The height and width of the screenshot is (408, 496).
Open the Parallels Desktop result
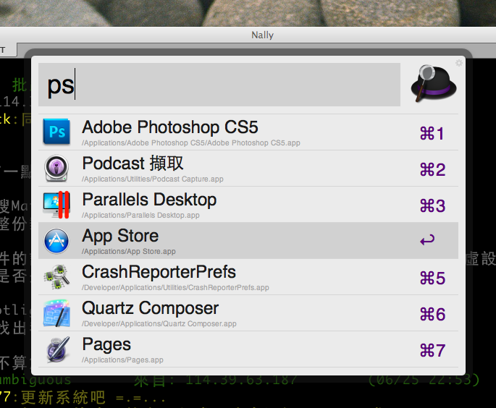[248, 205]
